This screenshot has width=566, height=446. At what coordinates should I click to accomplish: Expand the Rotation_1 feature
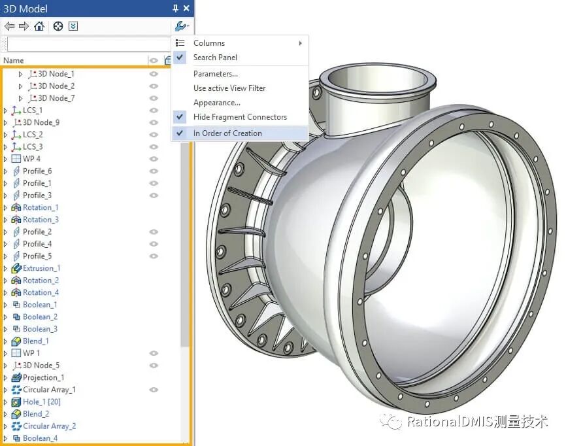point(5,207)
